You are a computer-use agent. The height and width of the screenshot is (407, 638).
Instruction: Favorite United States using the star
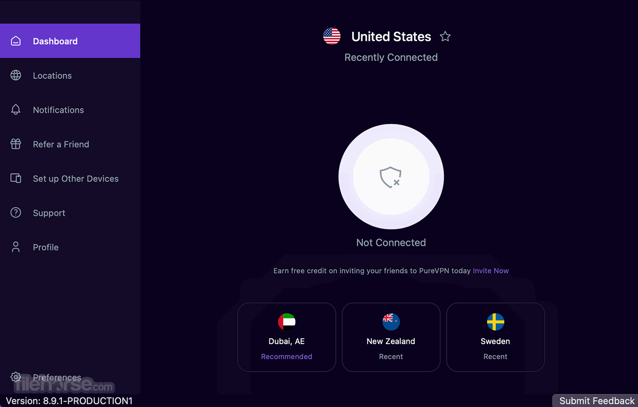[x=445, y=36]
